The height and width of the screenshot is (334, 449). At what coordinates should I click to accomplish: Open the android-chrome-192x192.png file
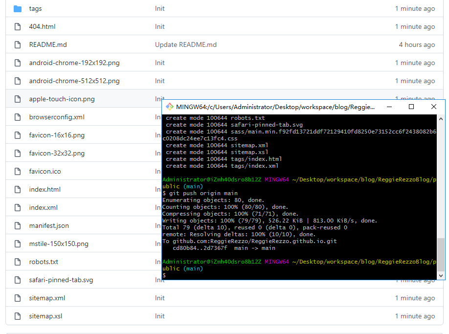pos(74,63)
